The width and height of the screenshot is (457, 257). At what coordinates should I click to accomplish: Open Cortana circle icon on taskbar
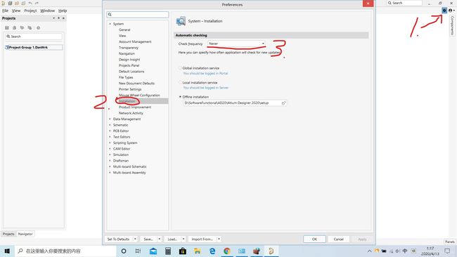tap(124, 251)
